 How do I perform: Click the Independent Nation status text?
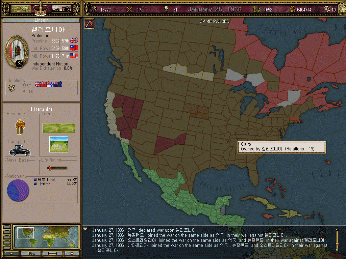pyautogui.click(x=50, y=64)
